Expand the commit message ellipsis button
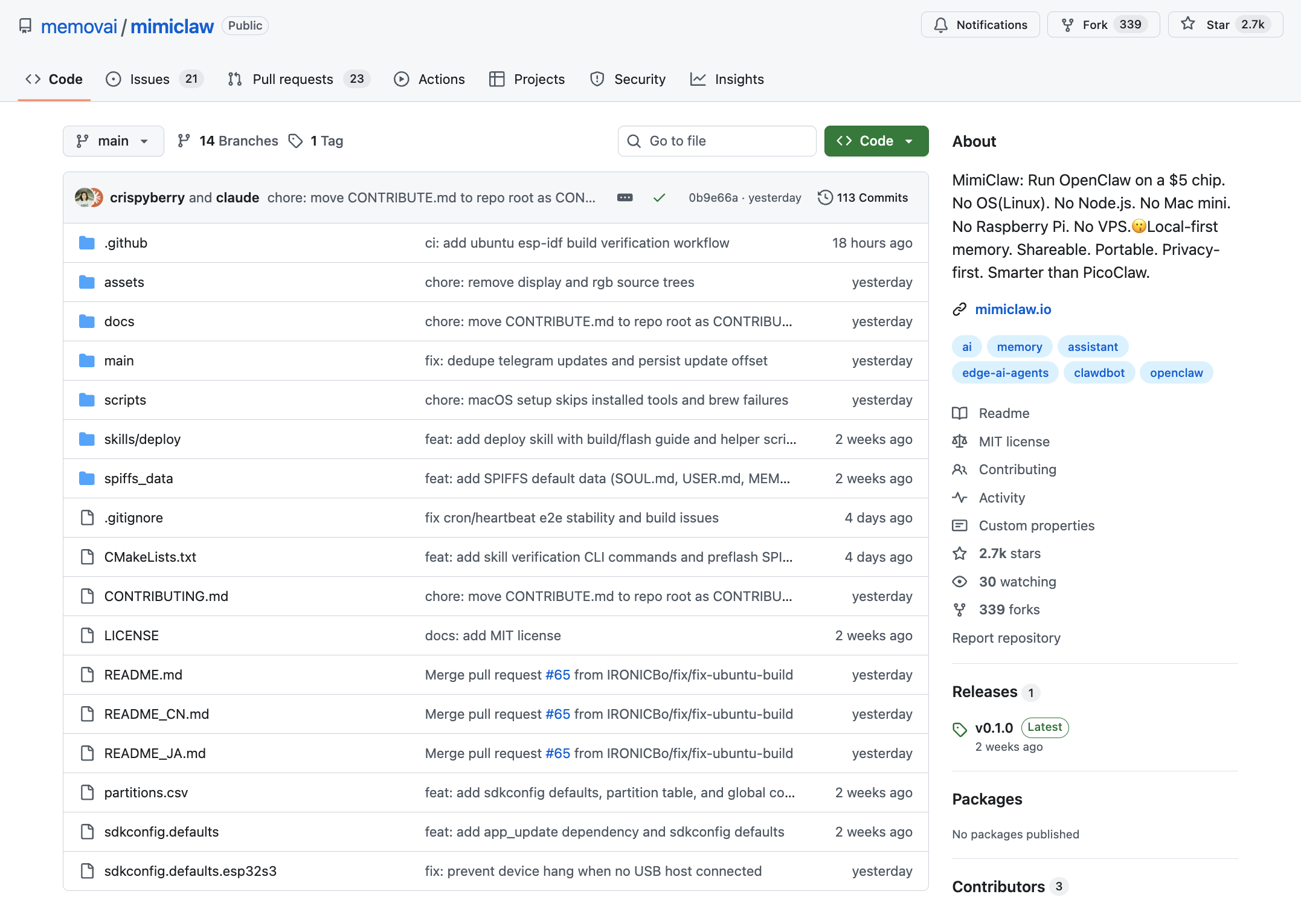The height and width of the screenshot is (900, 1301). [625, 198]
